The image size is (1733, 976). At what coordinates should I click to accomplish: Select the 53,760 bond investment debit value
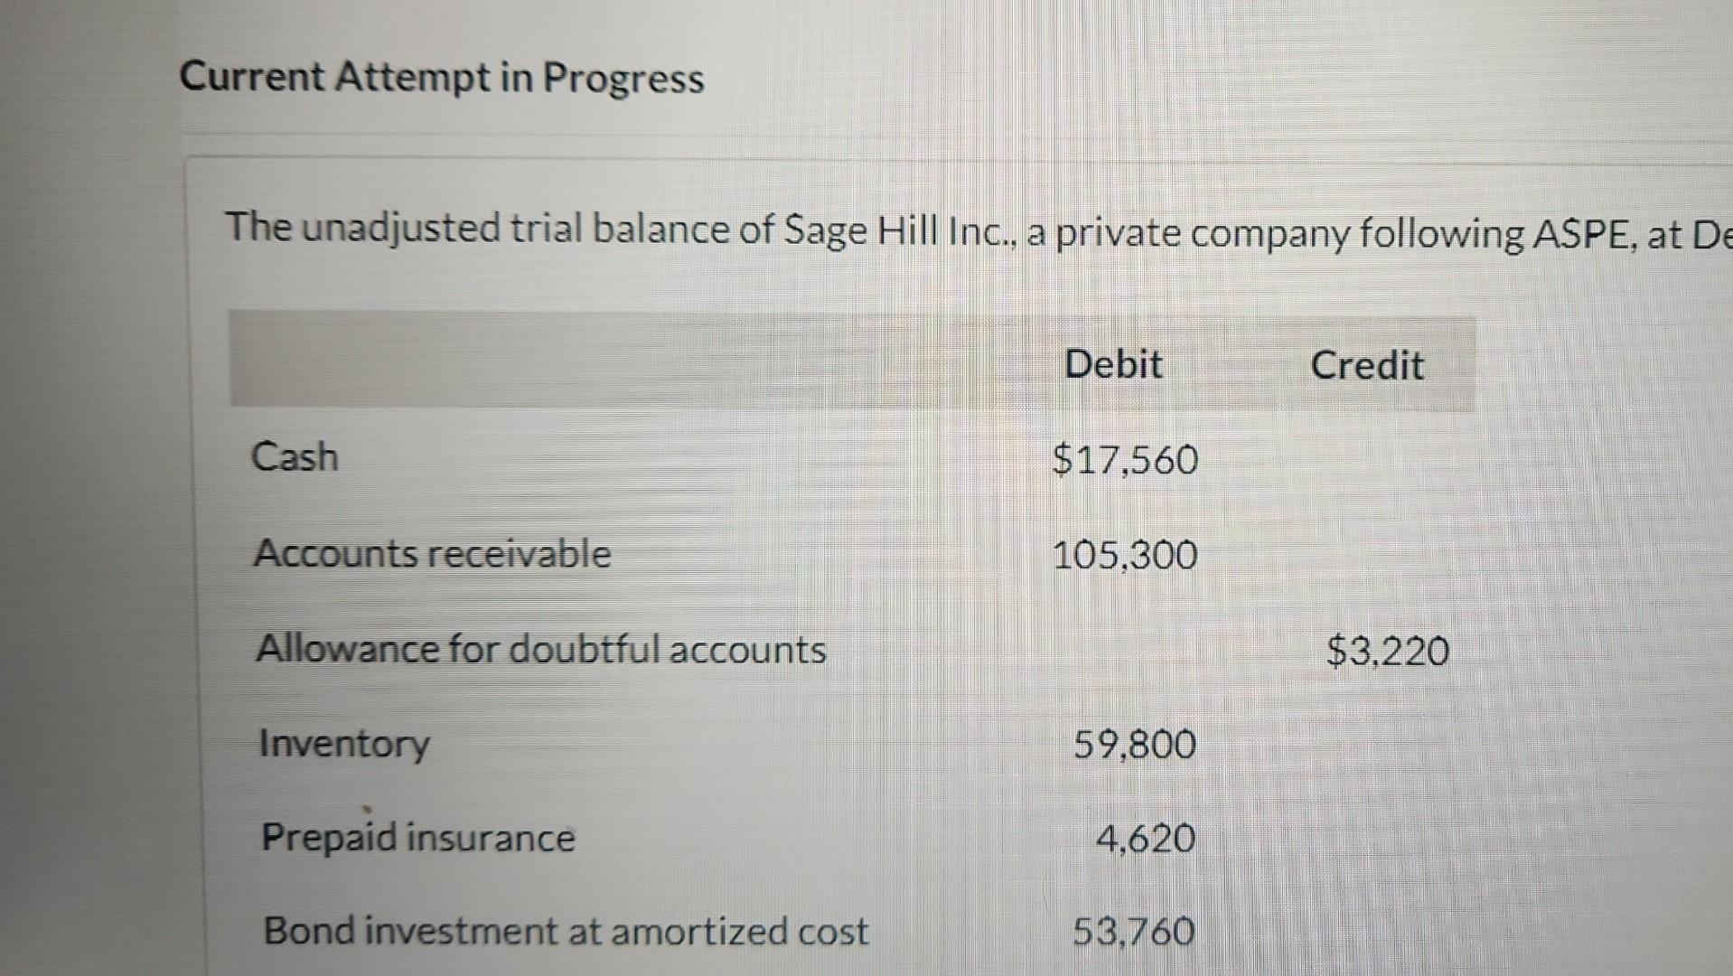(x=1134, y=932)
